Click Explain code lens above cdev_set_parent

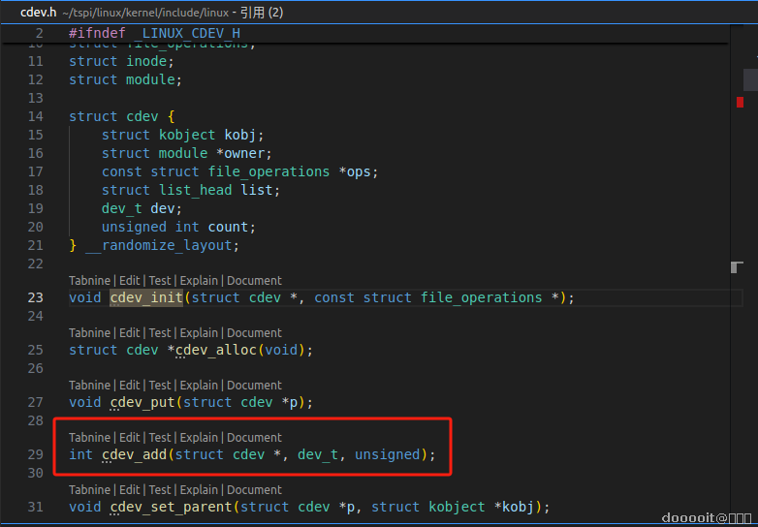(199, 489)
